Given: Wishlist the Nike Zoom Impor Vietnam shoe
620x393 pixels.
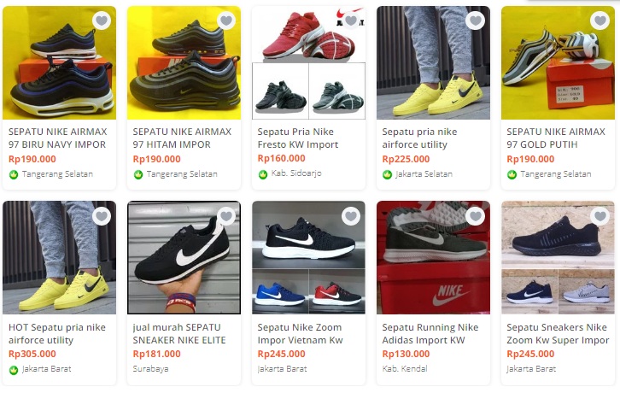Looking at the screenshot, I should click(x=351, y=216).
